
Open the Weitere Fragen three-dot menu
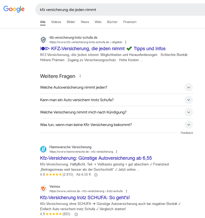tap(80, 76)
